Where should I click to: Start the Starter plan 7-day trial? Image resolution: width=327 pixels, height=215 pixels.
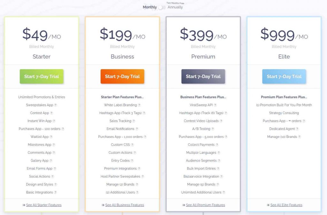[42, 77]
